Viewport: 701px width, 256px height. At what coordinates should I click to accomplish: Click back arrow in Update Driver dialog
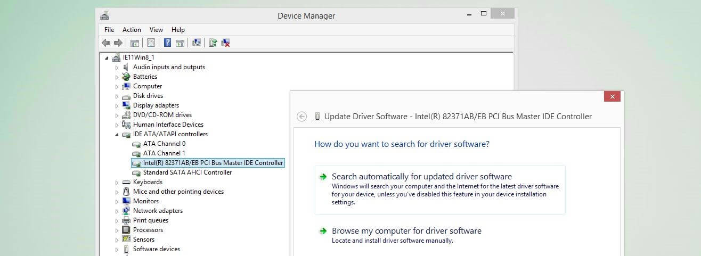point(302,117)
